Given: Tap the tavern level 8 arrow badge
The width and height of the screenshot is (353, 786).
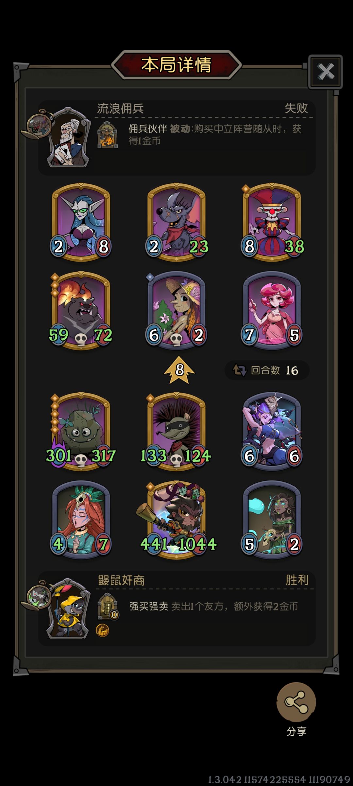Looking at the screenshot, I should (179, 370).
